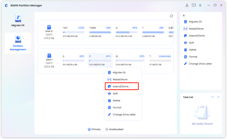Click Extend/Shrink label in right panel
227x139 pixels.
[197, 36]
